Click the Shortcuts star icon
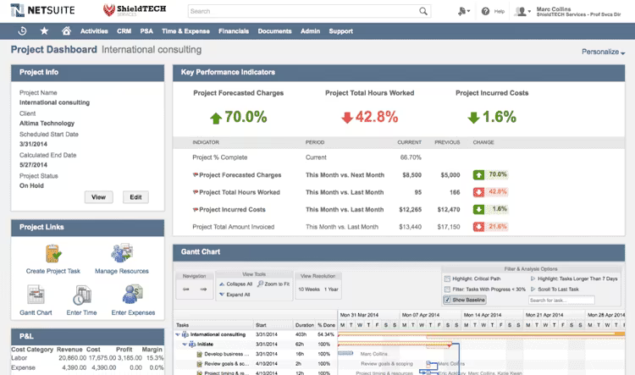 (44, 30)
